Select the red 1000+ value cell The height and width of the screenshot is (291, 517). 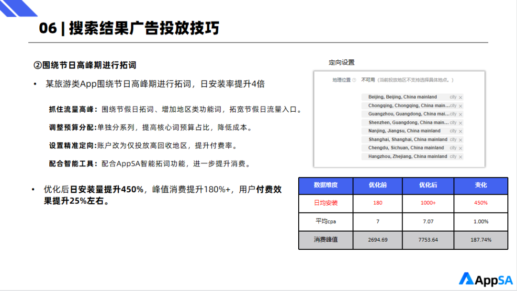click(x=428, y=203)
